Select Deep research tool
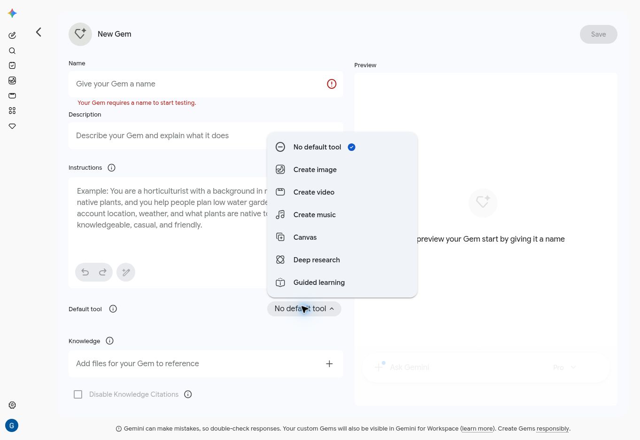Viewport: 640px width, 440px height. (342, 260)
